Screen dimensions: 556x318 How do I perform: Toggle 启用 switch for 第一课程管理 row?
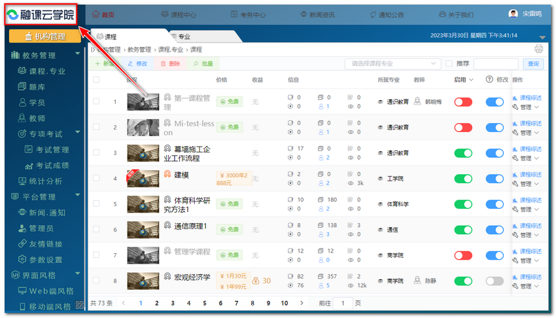[463, 101]
